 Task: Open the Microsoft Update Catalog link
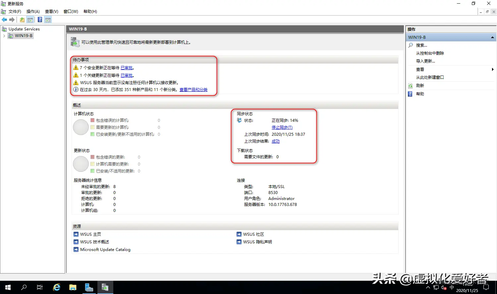point(105,249)
